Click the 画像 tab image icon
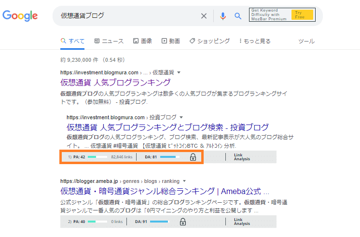360x237 pixels. pyautogui.click(x=136, y=41)
